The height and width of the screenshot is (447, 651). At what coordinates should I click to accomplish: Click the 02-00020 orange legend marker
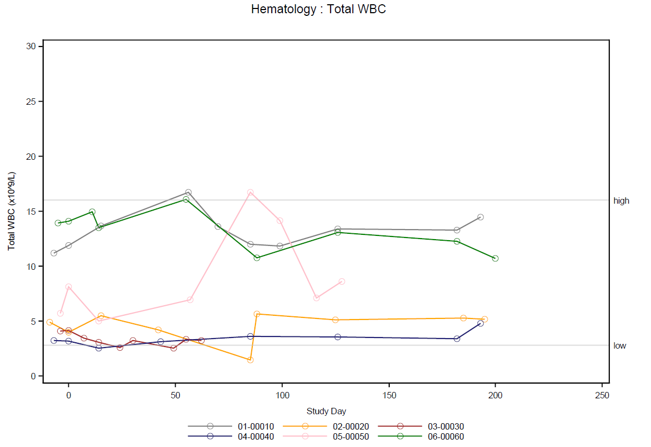coord(305,426)
